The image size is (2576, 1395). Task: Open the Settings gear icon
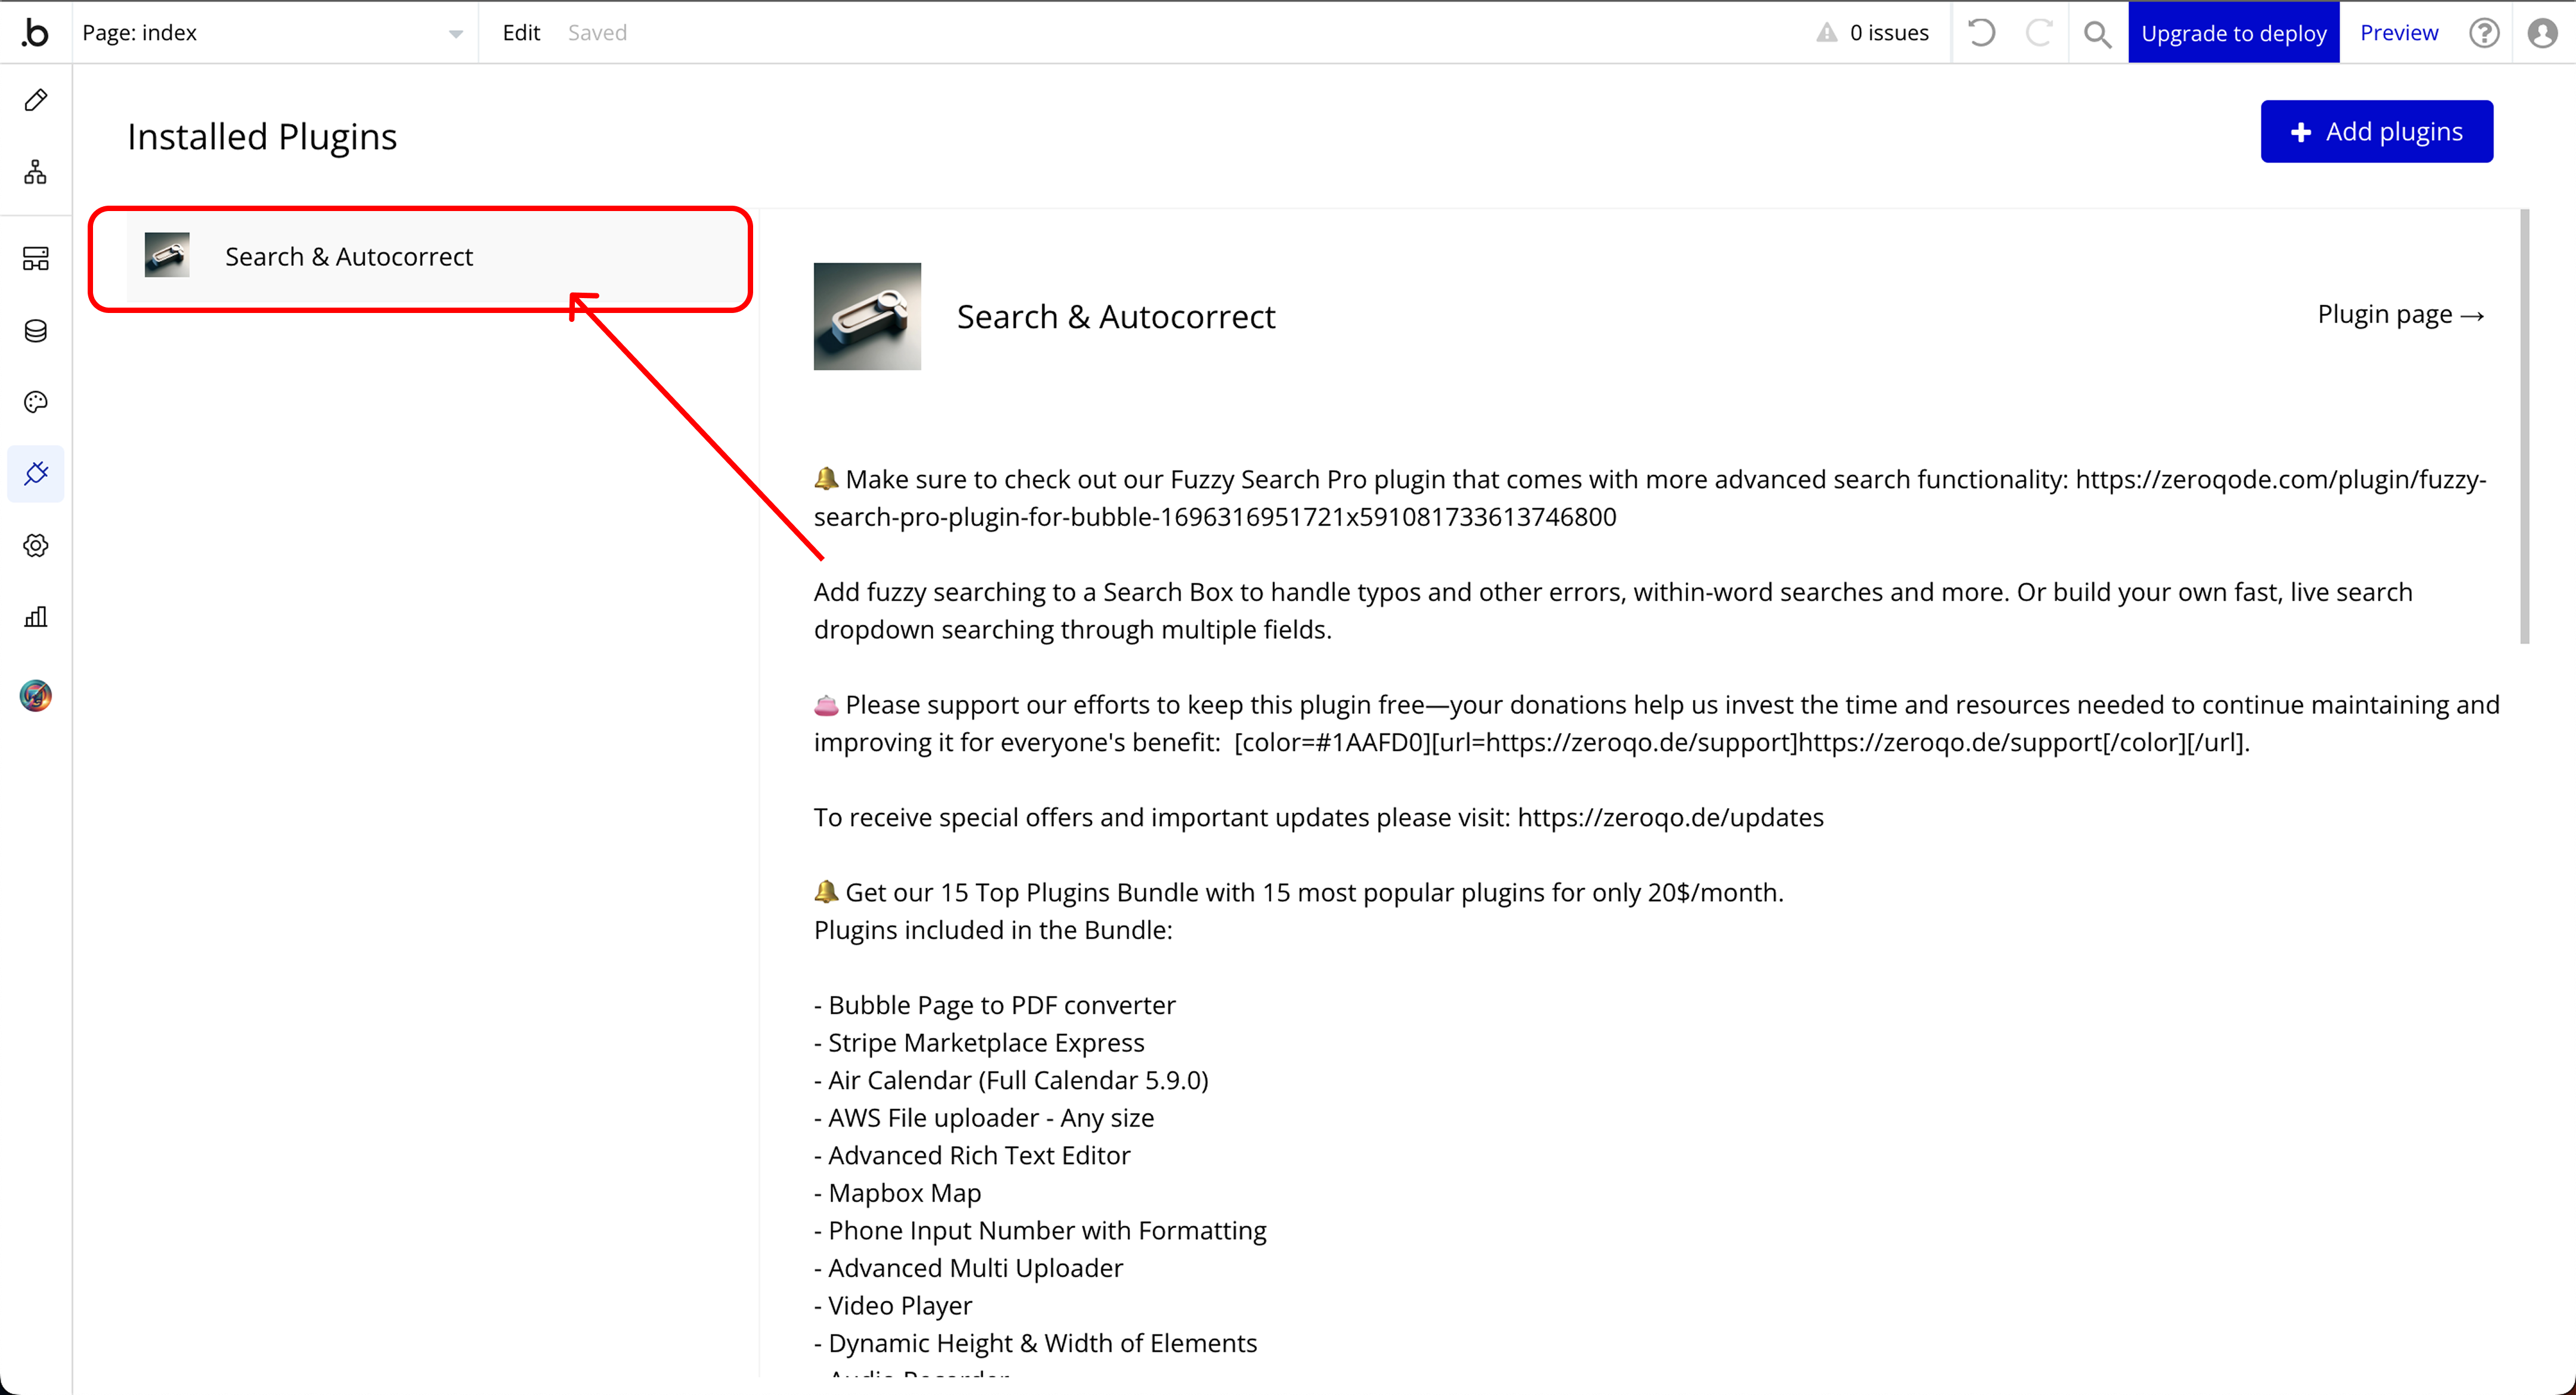click(36, 545)
